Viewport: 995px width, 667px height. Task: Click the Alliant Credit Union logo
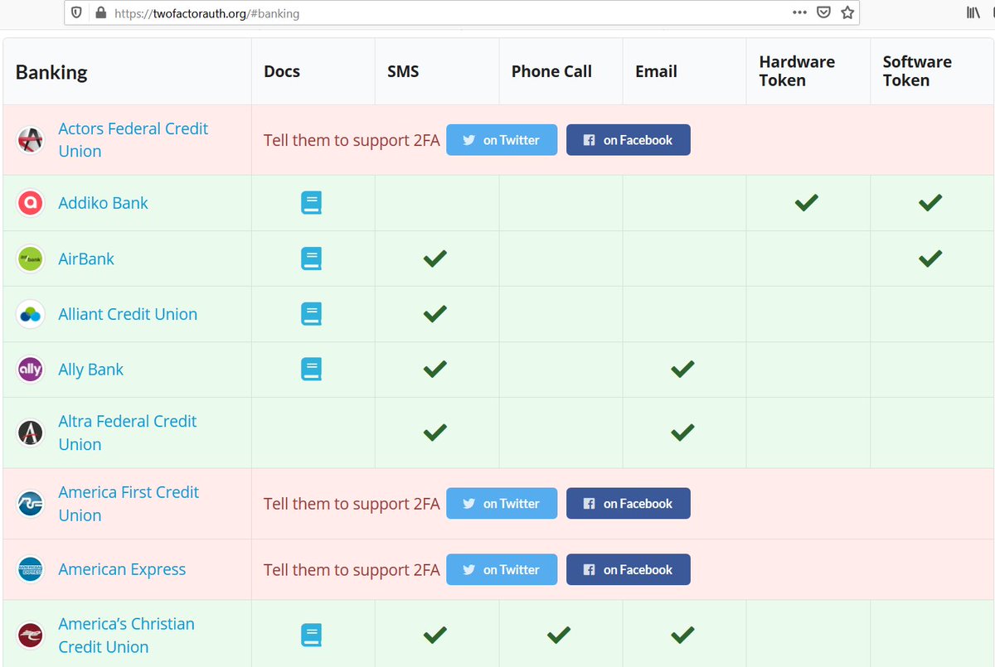(31, 314)
